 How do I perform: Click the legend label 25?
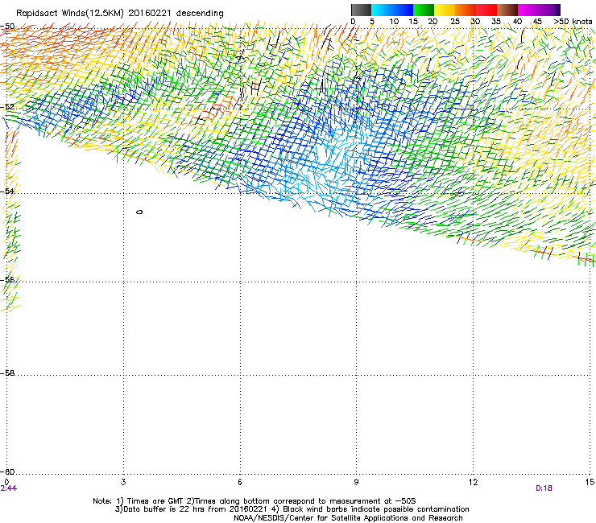[455, 22]
